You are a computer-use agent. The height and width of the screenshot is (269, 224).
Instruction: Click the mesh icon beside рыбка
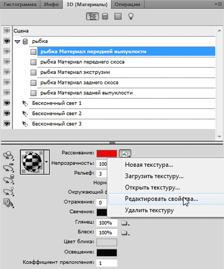pos(25,41)
